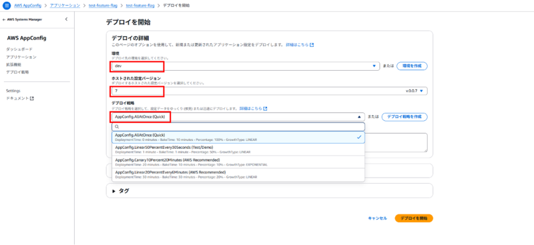Open 拡張機能 in sidebar
Image resolution: width=534 pixels, height=245 pixels.
point(13,64)
